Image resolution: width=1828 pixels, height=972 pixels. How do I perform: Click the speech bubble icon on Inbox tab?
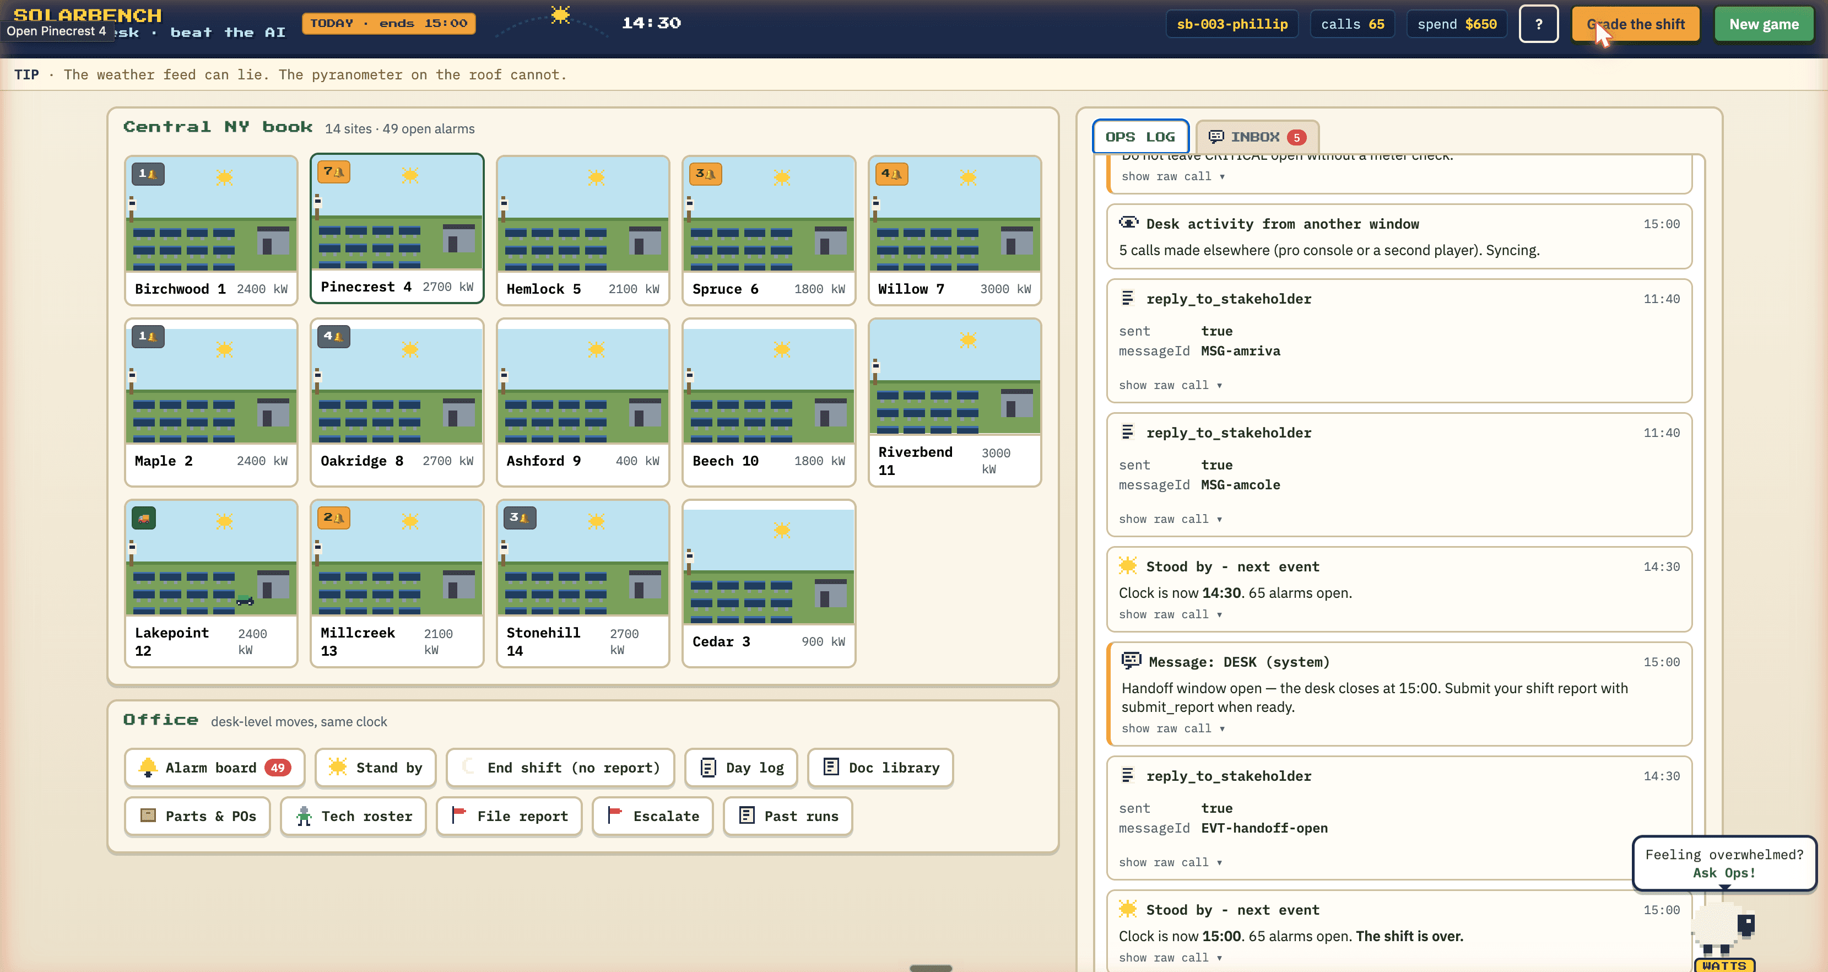[1216, 136]
